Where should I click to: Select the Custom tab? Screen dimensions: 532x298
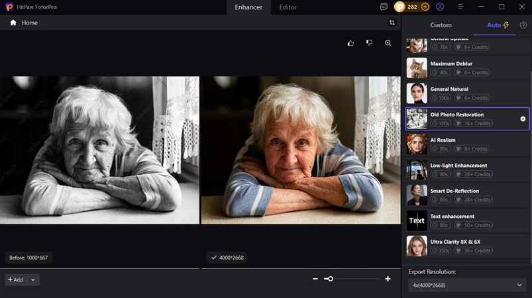coord(441,25)
